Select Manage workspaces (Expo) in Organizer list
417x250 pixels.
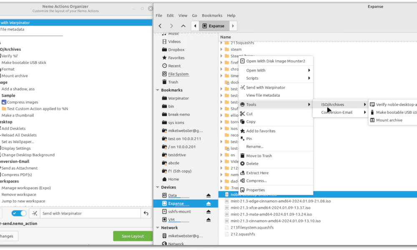26,188
